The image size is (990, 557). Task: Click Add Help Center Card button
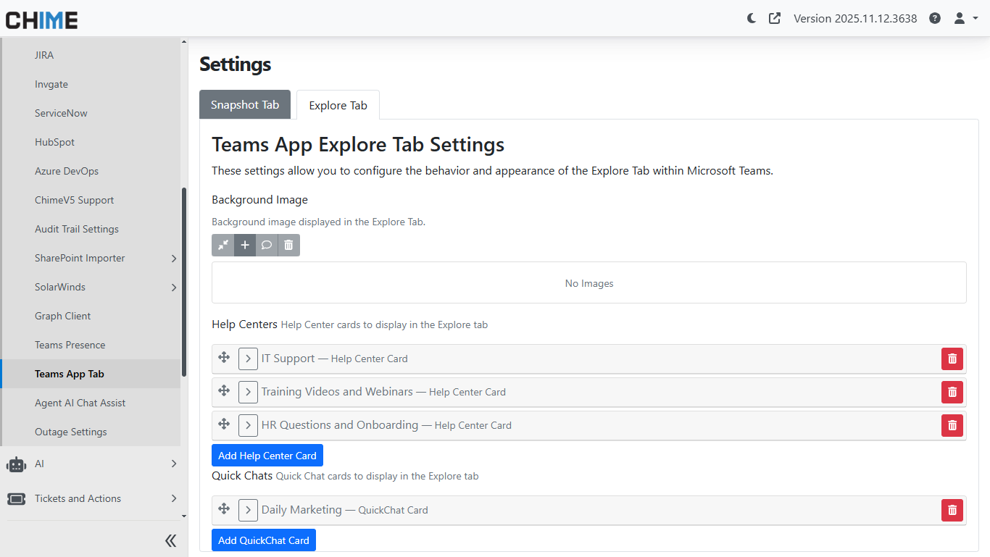[x=267, y=456]
